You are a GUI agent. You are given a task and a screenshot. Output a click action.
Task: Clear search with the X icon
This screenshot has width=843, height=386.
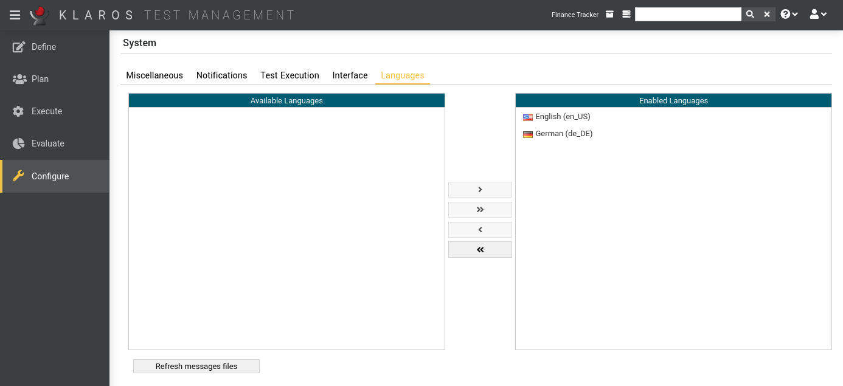pos(767,15)
